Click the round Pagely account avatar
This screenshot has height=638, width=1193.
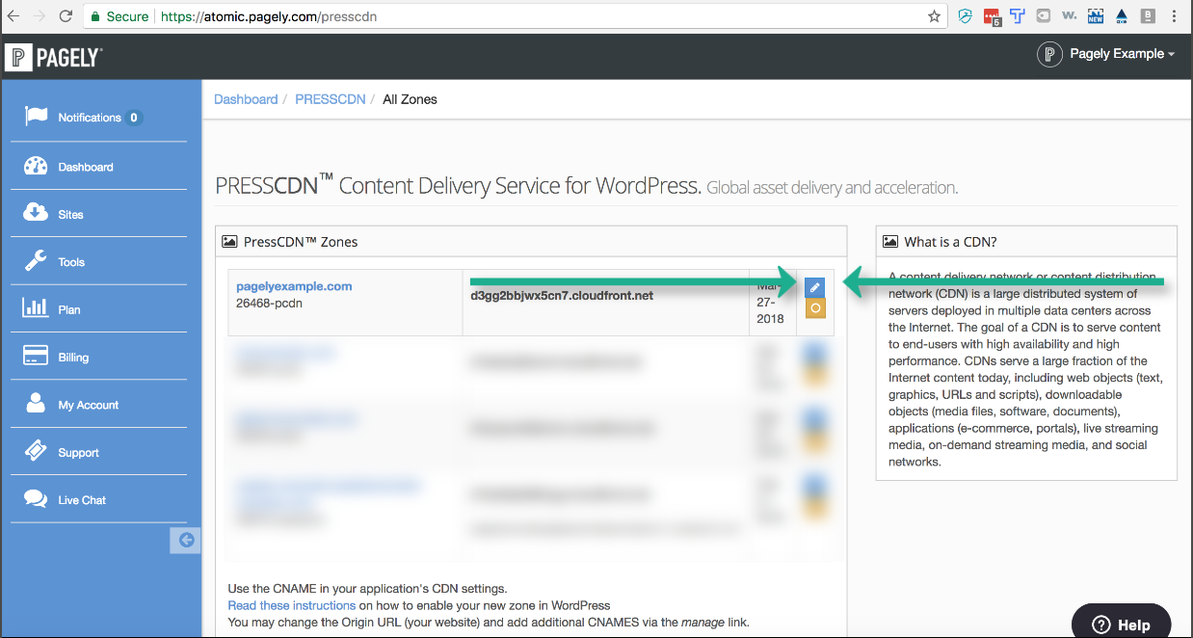coord(1049,55)
